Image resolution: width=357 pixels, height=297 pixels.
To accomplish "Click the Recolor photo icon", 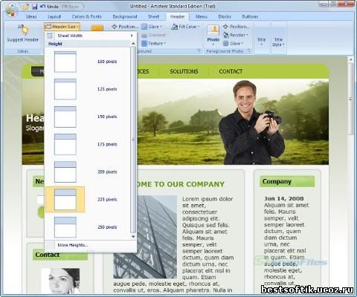I will [225, 35].
